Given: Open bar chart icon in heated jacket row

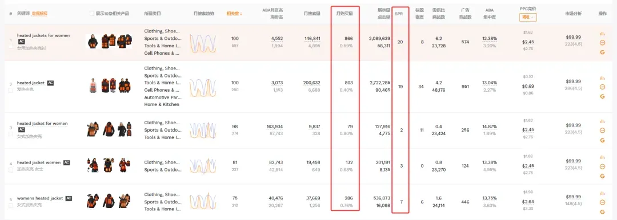Looking at the screenshot, I should tap(602, 78).
